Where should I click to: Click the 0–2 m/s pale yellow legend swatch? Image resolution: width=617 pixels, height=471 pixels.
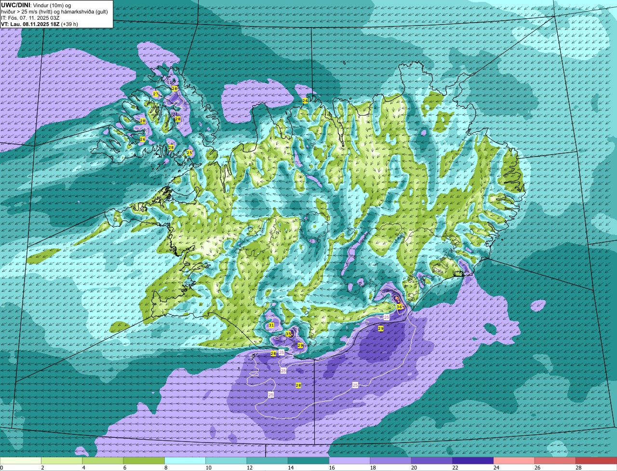click(x=21, y=461)
